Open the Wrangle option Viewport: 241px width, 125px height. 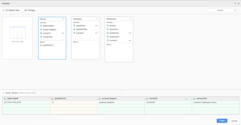point(30,10)
